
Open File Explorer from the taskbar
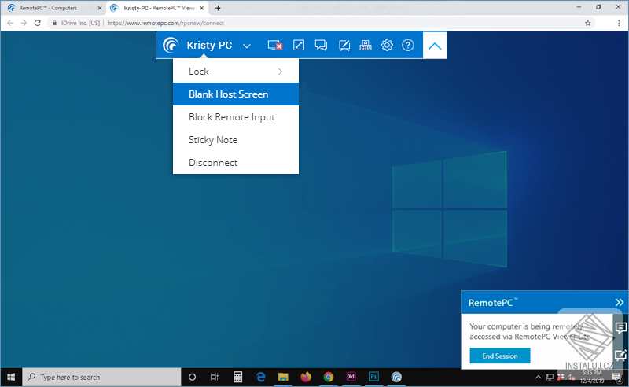[x=283, y=377]
